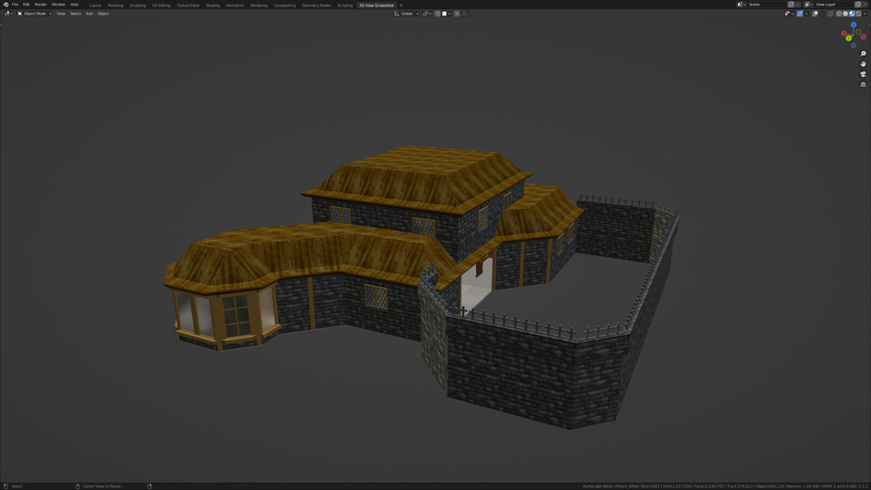Switch to the Shading workspace tab
This screenshot has height=490, width=871.
click(x=213, y=5)
